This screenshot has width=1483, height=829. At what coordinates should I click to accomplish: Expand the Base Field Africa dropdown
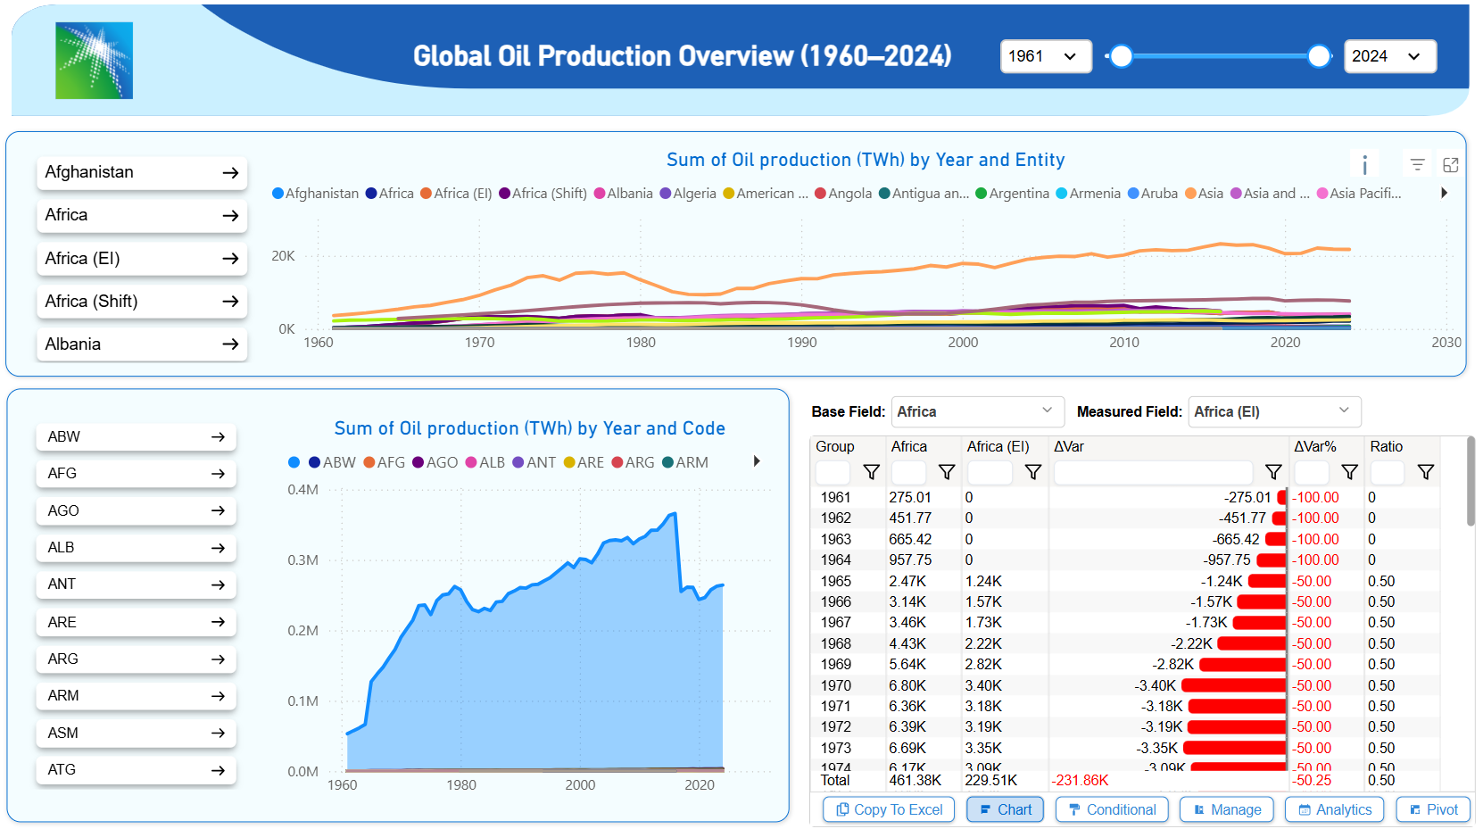point(977,411)
